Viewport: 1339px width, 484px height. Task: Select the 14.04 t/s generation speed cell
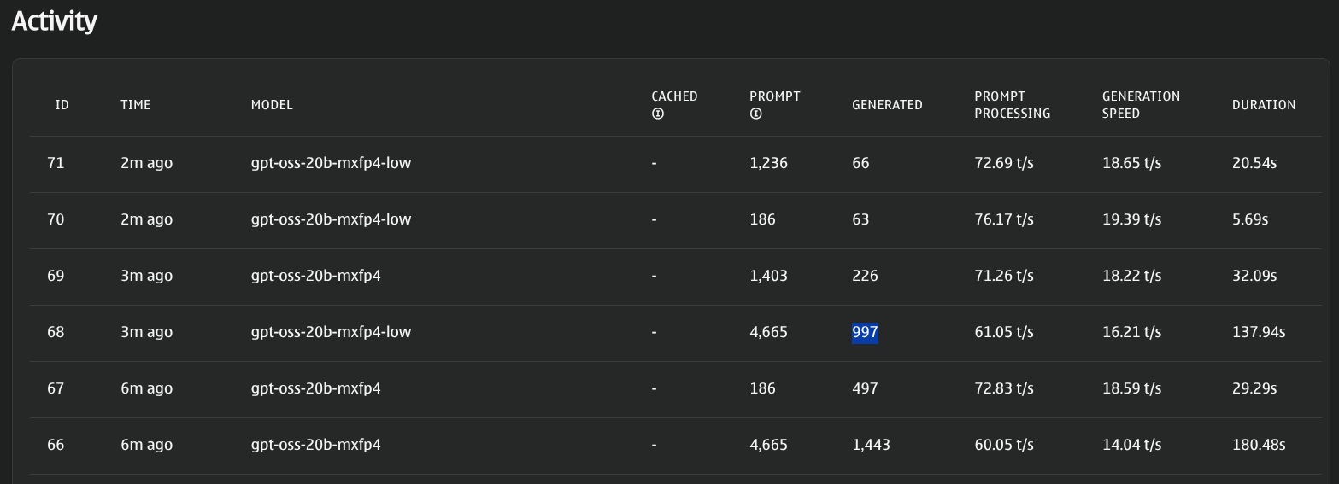pos(1131,445)
